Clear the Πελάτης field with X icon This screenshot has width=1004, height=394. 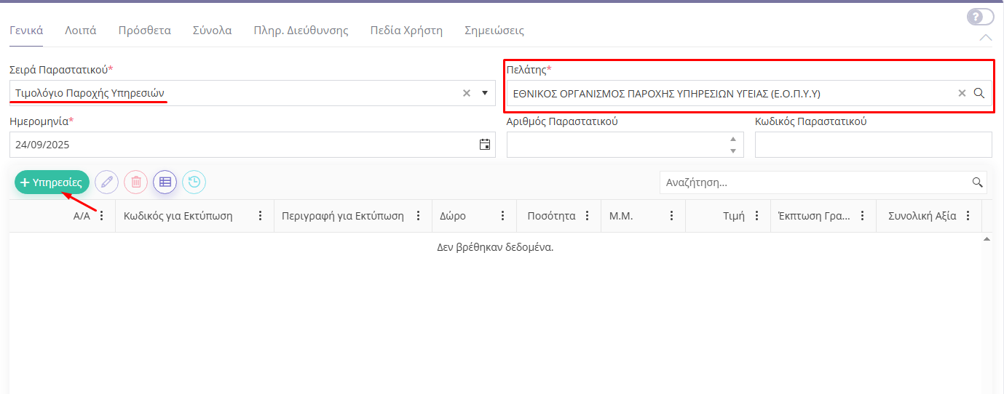(962, 93)
